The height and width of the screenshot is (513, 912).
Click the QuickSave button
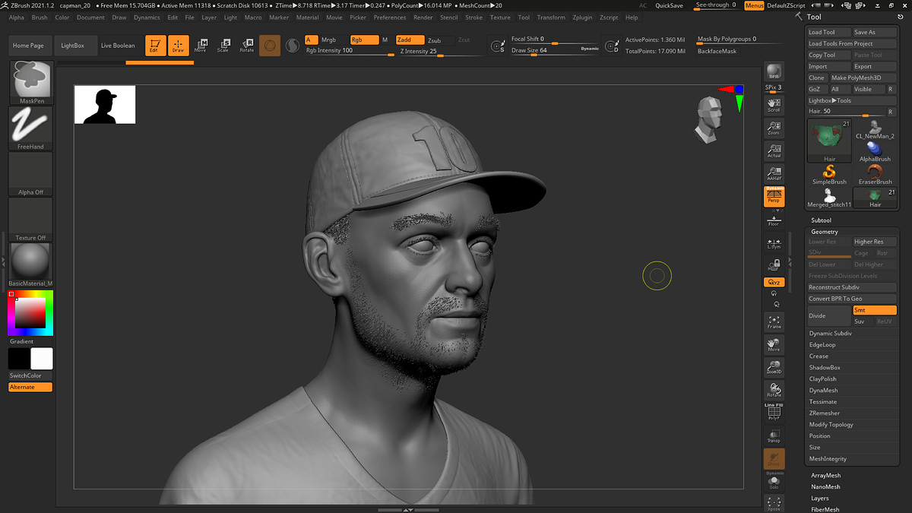(669, 5)
